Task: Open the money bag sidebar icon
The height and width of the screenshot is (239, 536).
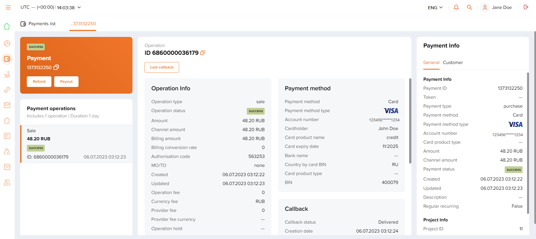Action: click(7, 152)
